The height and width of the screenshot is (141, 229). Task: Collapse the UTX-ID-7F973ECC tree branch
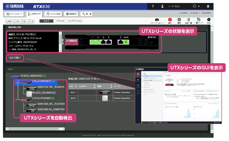(16, 83)
